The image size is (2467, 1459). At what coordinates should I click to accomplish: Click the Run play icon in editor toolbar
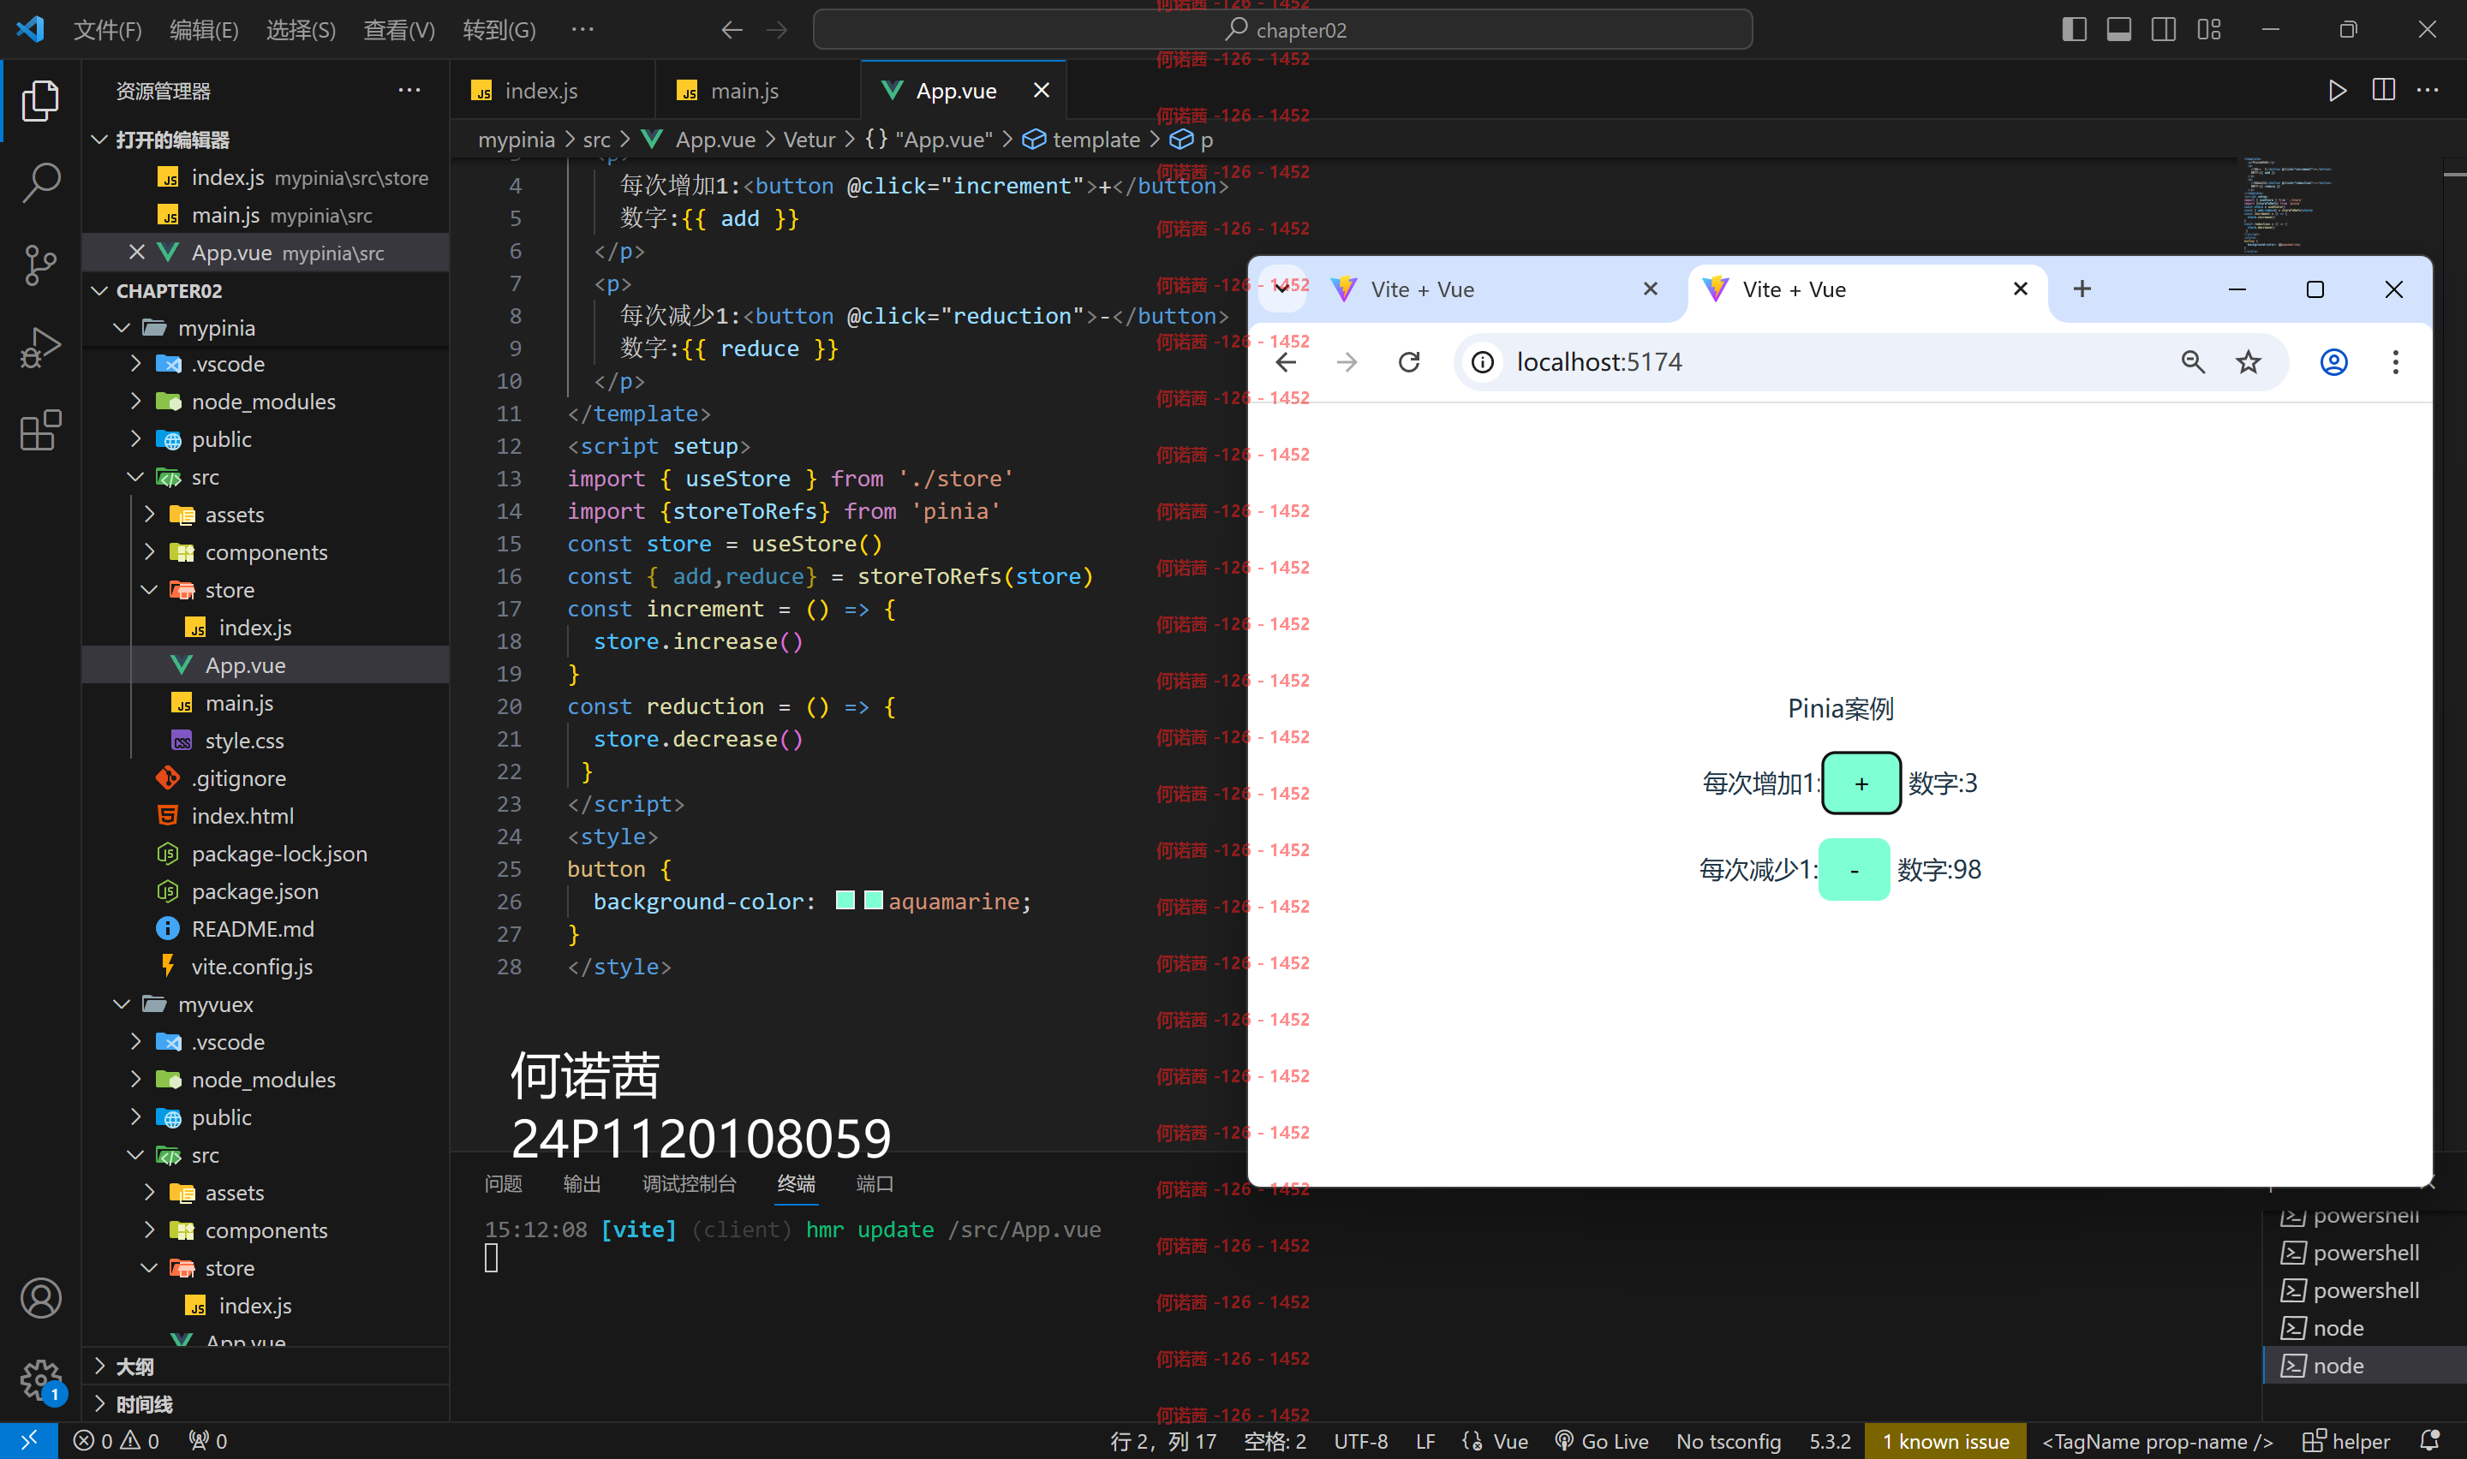click(x=2337, y=91)
